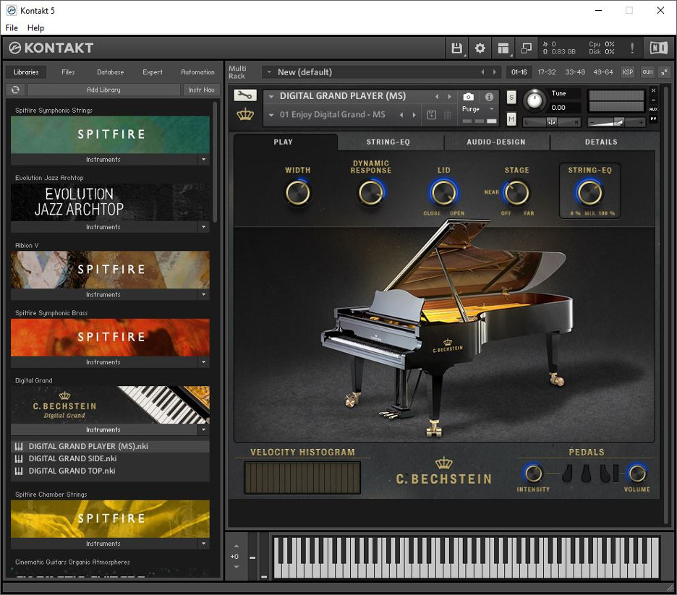Click the instrument pan slider
This screenshot has width=677, height=595.
coord(551,122)
